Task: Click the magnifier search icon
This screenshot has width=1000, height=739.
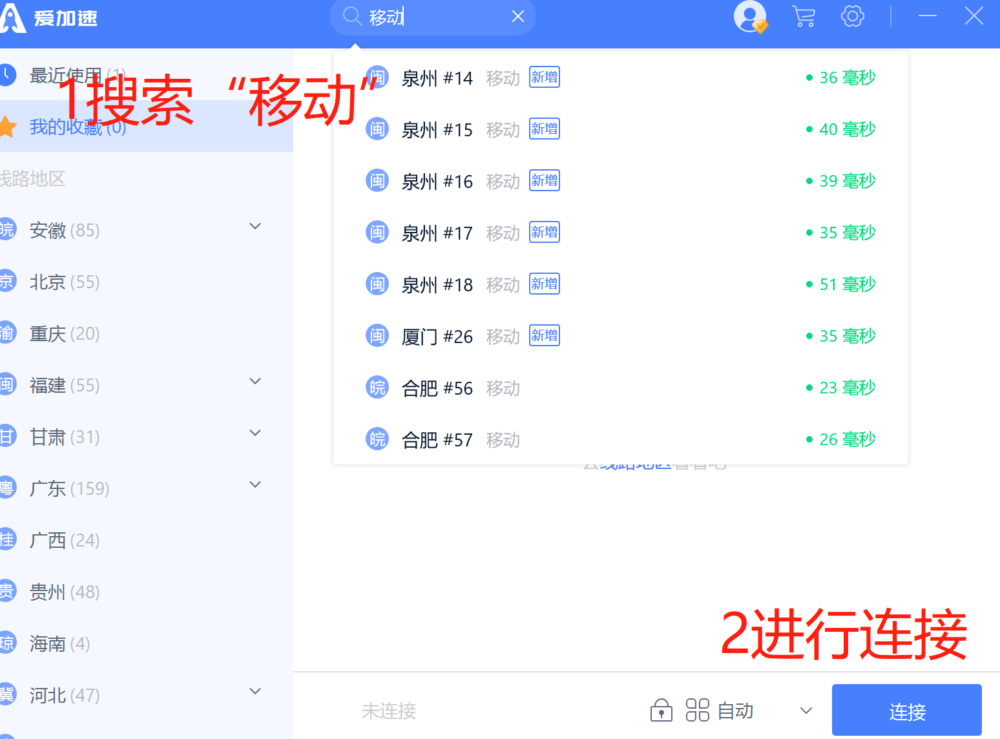Action: [x=351, y=16]
